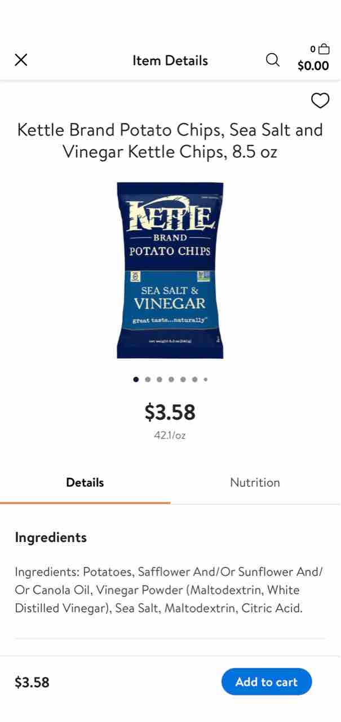The height and width of the screenshot is (722, 341).
Task: Close the Item Details page
Action: click(x=21, y=60)
